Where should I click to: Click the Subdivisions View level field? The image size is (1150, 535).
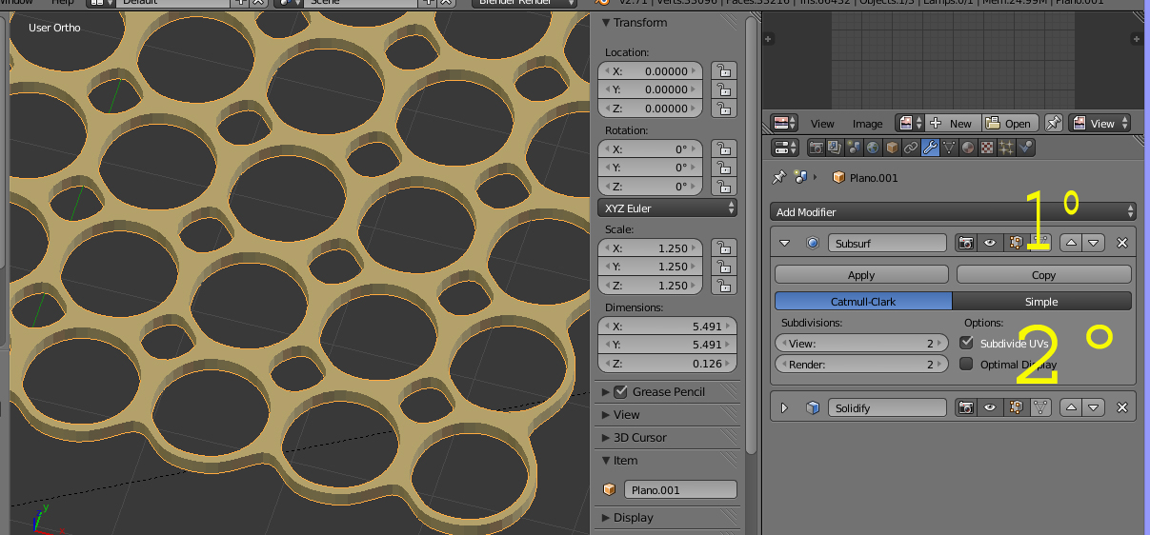861,343
